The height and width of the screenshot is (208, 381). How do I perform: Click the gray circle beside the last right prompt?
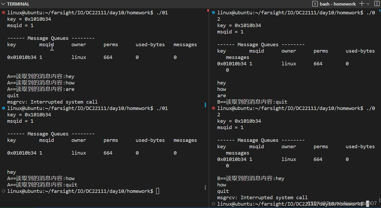(x=213, y=204)
